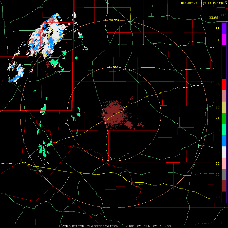
Task: Click the 50 NMI range ring label
Action: pyautogui.click(x=114, y=67)
